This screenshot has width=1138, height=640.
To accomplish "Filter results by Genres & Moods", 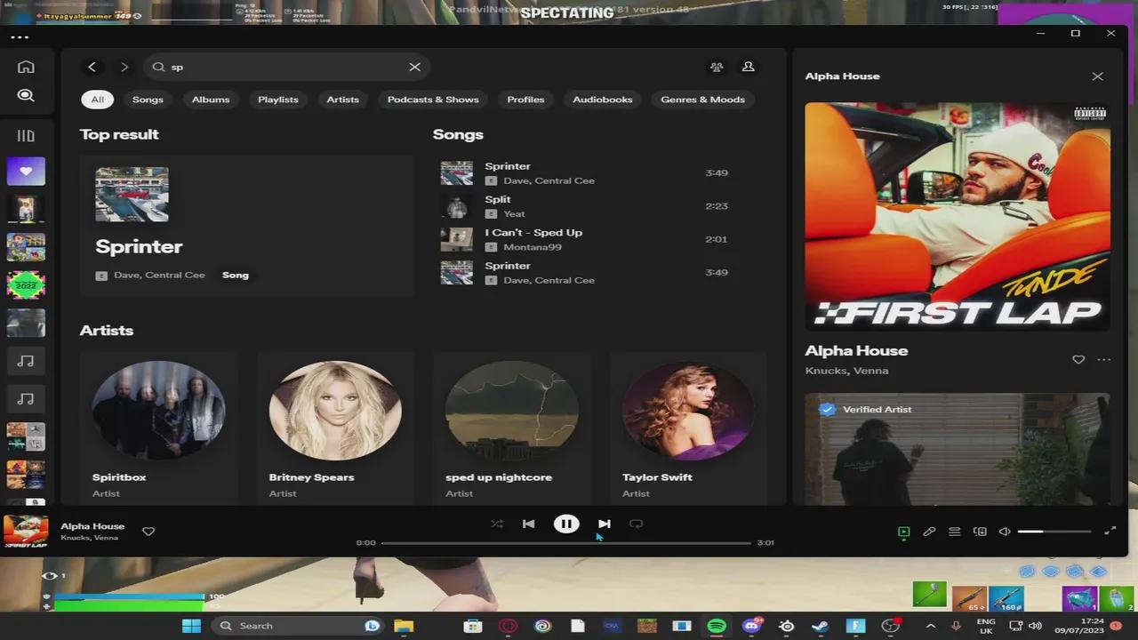I will [x=702, y=100].
